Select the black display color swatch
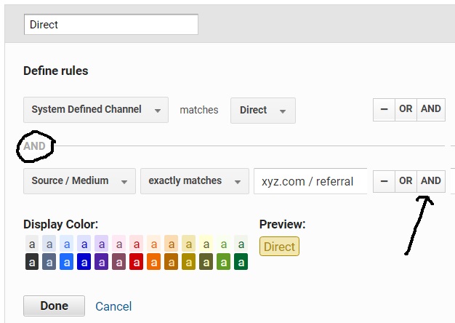 [32, 262]
